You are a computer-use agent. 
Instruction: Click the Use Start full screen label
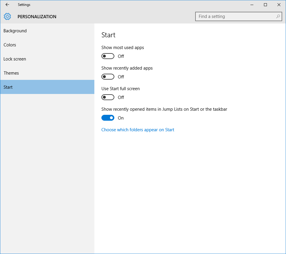[x=121, y=89]
